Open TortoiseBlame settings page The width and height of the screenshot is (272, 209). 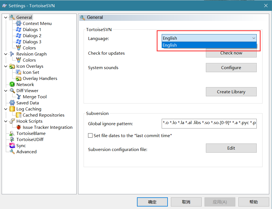tap(31, 133)
